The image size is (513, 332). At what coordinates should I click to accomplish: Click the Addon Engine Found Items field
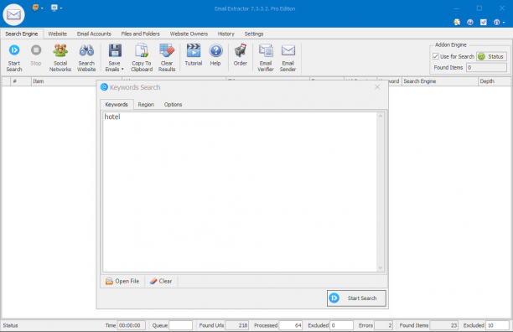486,67
